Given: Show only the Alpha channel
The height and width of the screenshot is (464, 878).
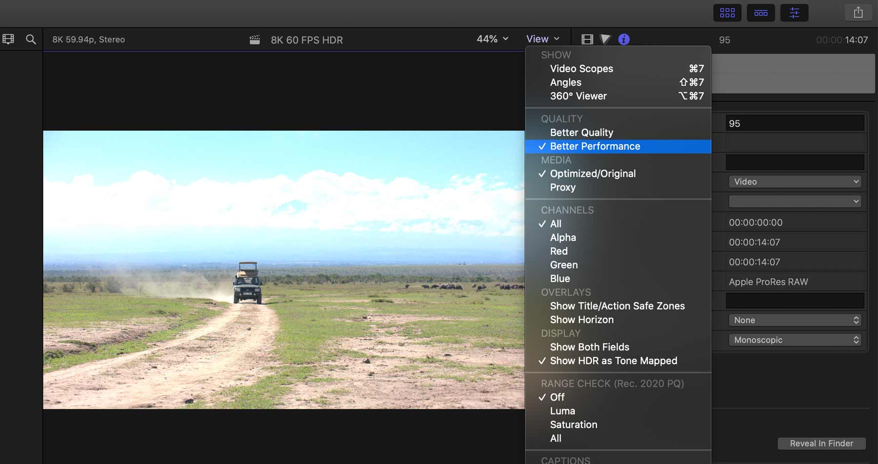Looking at the screenshot, I should coord(618,237).
